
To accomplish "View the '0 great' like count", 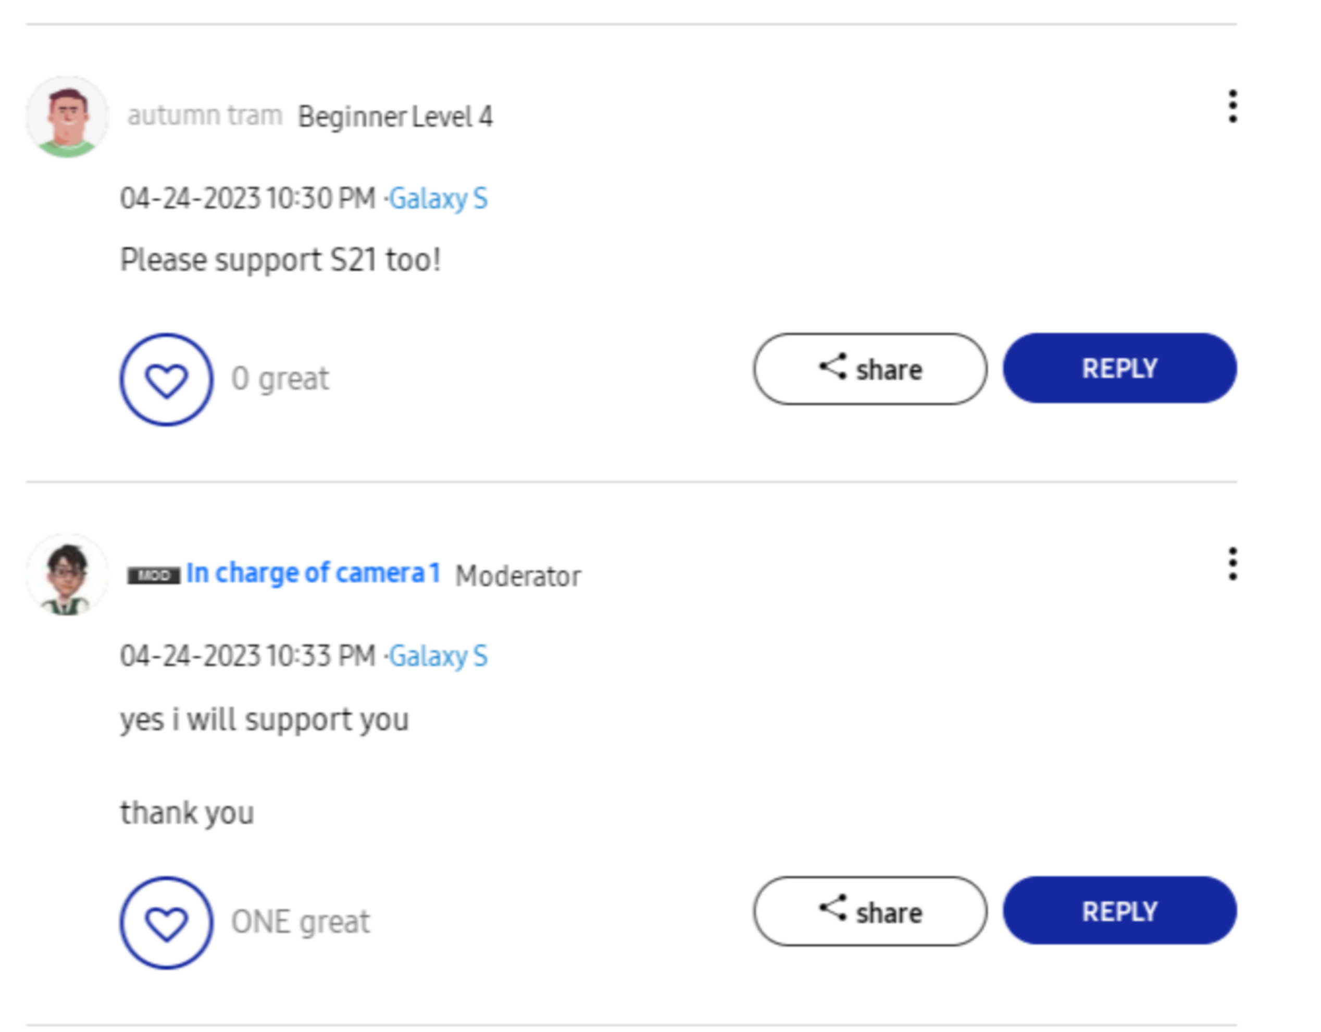I will click(x=280, y=379).
